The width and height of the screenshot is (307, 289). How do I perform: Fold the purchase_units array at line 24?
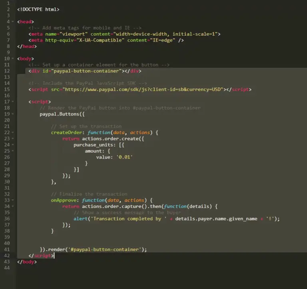point(14,145)
